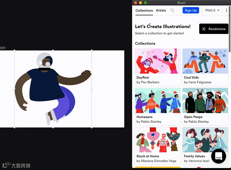Click the Randomize button
The width and height of the screenshot is (231, 170).
point(214,29)
